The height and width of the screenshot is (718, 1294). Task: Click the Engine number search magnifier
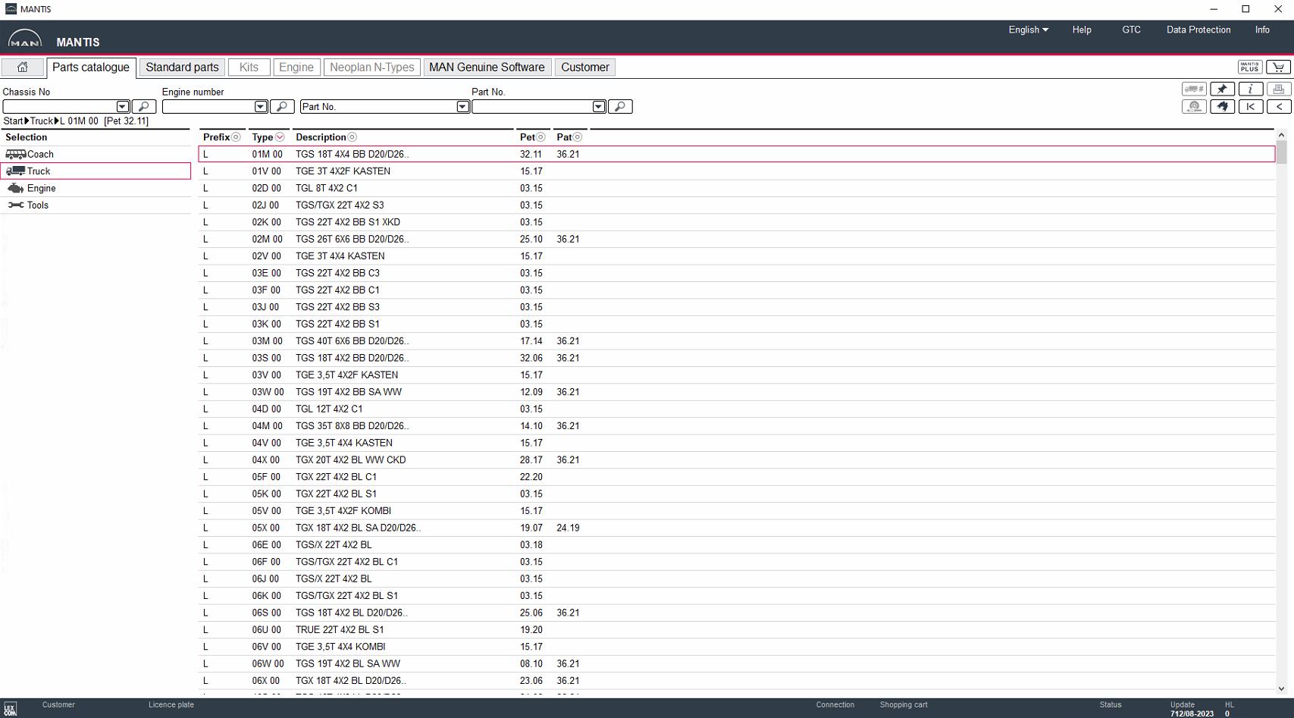point(282,107)
